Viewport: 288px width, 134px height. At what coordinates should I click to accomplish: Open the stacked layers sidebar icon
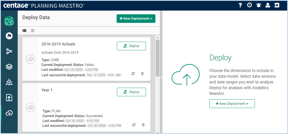pos(9,67)
